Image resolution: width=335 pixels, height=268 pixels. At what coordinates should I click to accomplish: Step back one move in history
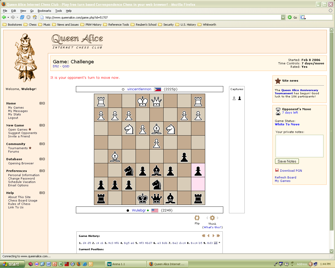(208, 236)
